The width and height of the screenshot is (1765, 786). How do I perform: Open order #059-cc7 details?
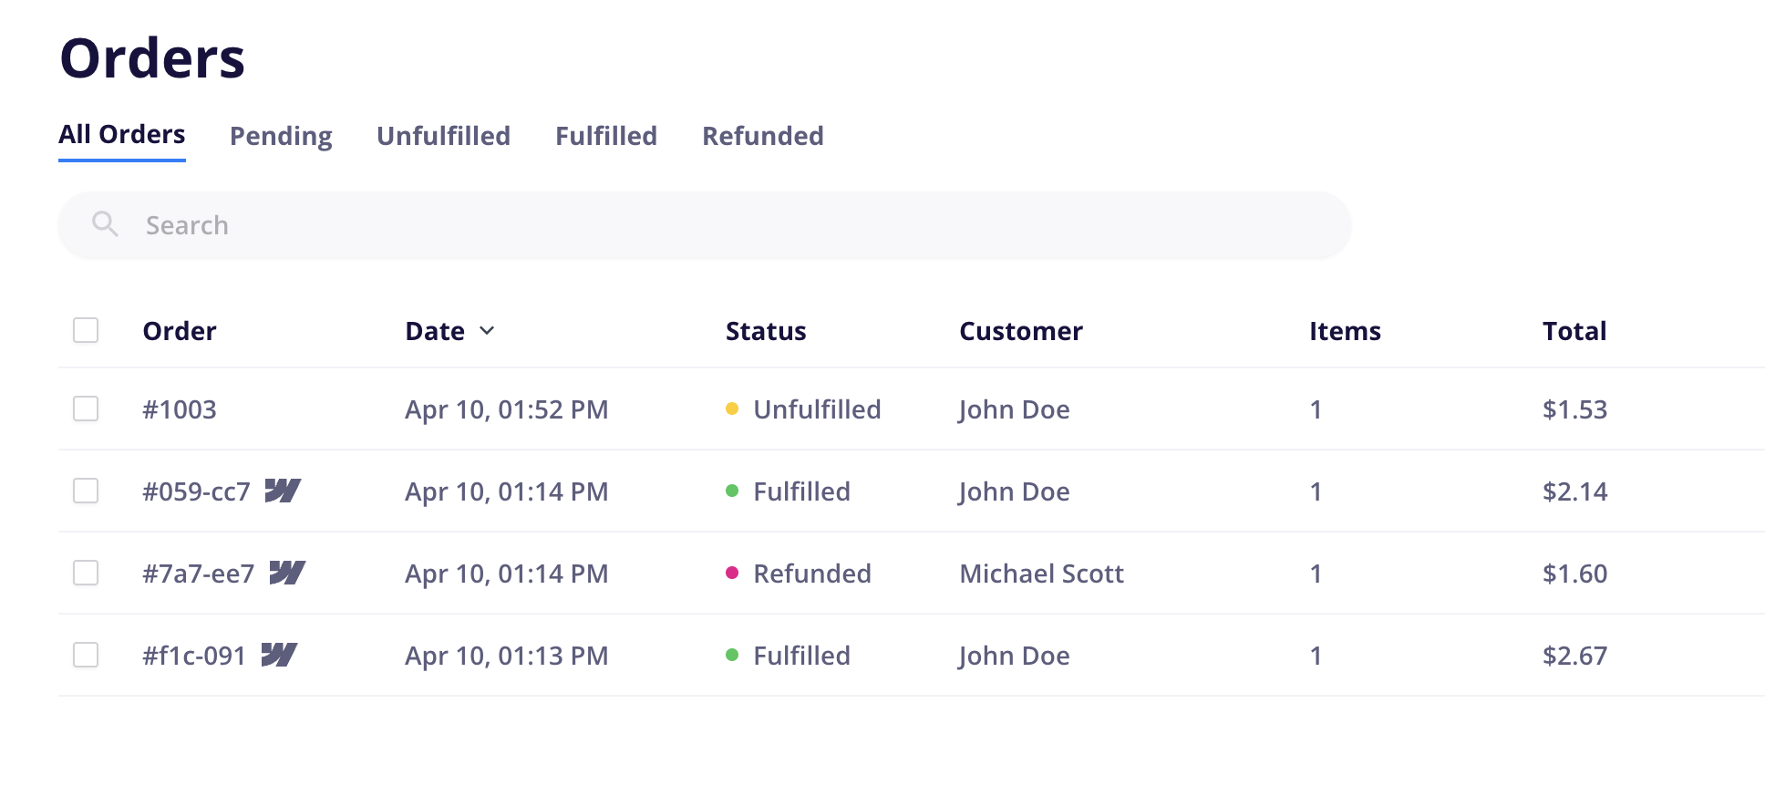coord(196,491)
